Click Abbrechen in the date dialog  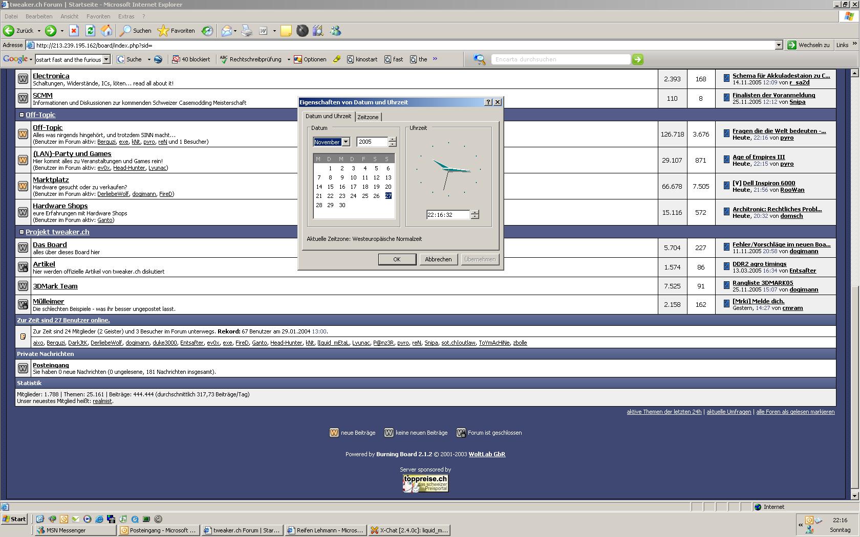(x=438, y=259)
